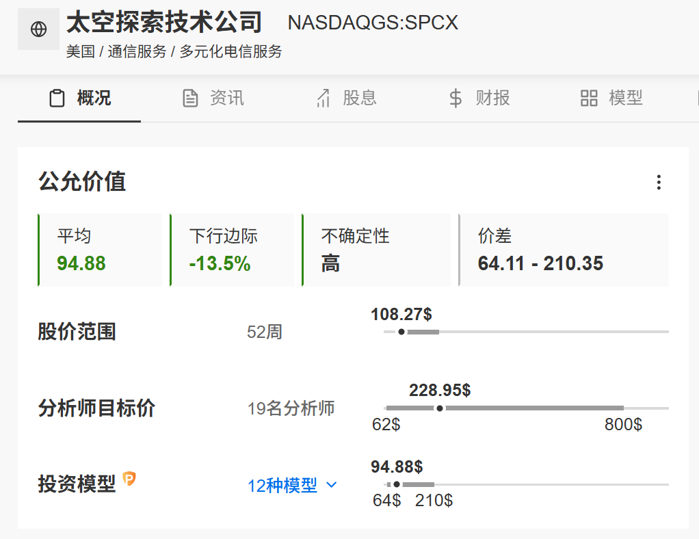The width and height of the screenshot is (699, 539).
Task: Click the 62$ analyst low target
Action: click(x=386, y=424)
